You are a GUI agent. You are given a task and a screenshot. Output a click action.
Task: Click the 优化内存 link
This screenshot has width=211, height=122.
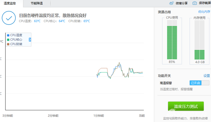pyautogui.click(x=204, y=12)
